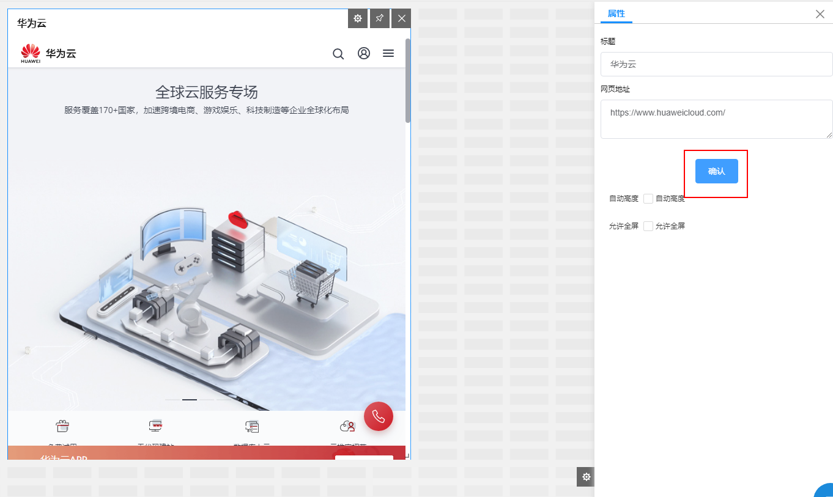Image resolution: width=833 pixels, height=497 pixels.
Task: Focus the 标题 input field
Action: 717,64
